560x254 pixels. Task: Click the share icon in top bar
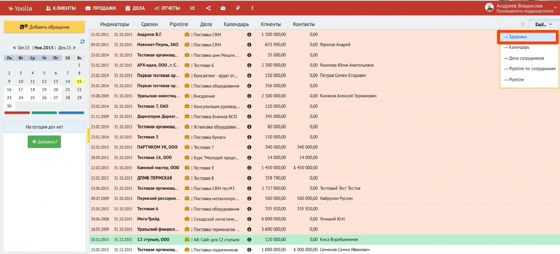tap(208, 8)
